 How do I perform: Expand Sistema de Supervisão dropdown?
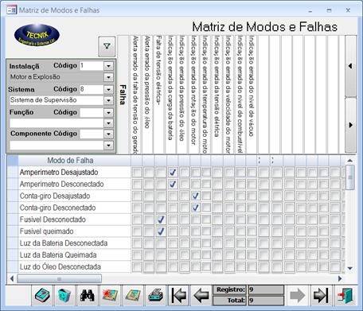click(108, 100)
